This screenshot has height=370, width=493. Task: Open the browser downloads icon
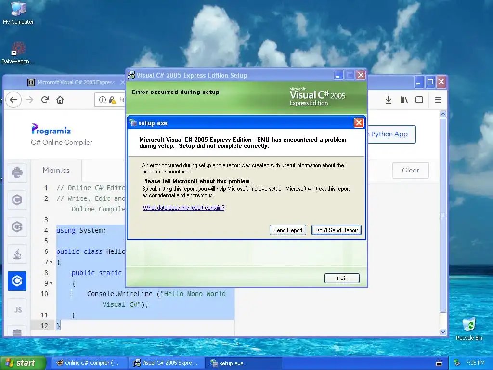click(x=389, y=100)
